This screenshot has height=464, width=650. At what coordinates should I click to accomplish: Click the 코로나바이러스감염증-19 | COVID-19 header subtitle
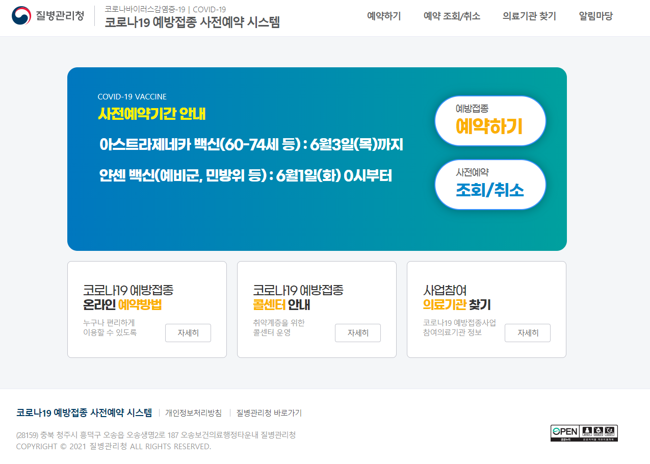(x=165, y=9)
